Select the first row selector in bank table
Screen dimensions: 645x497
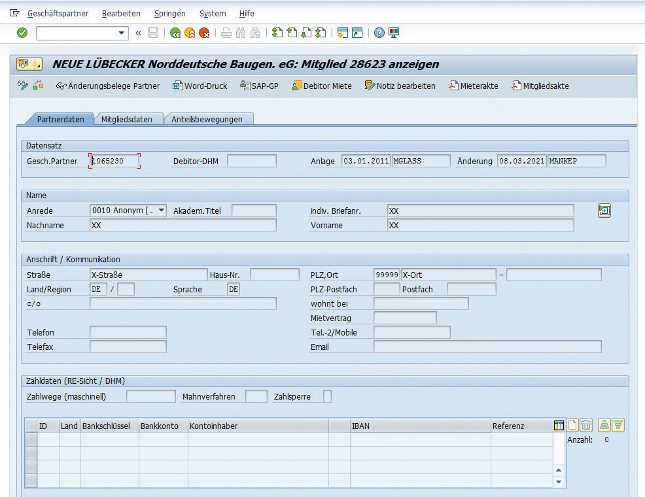tap(31, 439)
